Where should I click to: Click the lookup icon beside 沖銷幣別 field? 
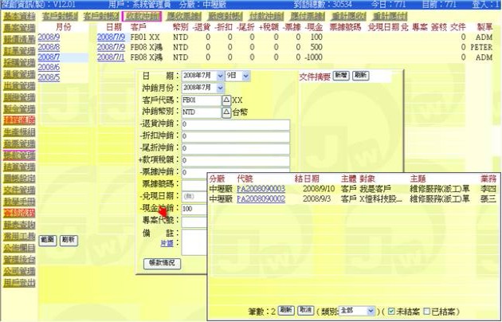pos(226,112)
